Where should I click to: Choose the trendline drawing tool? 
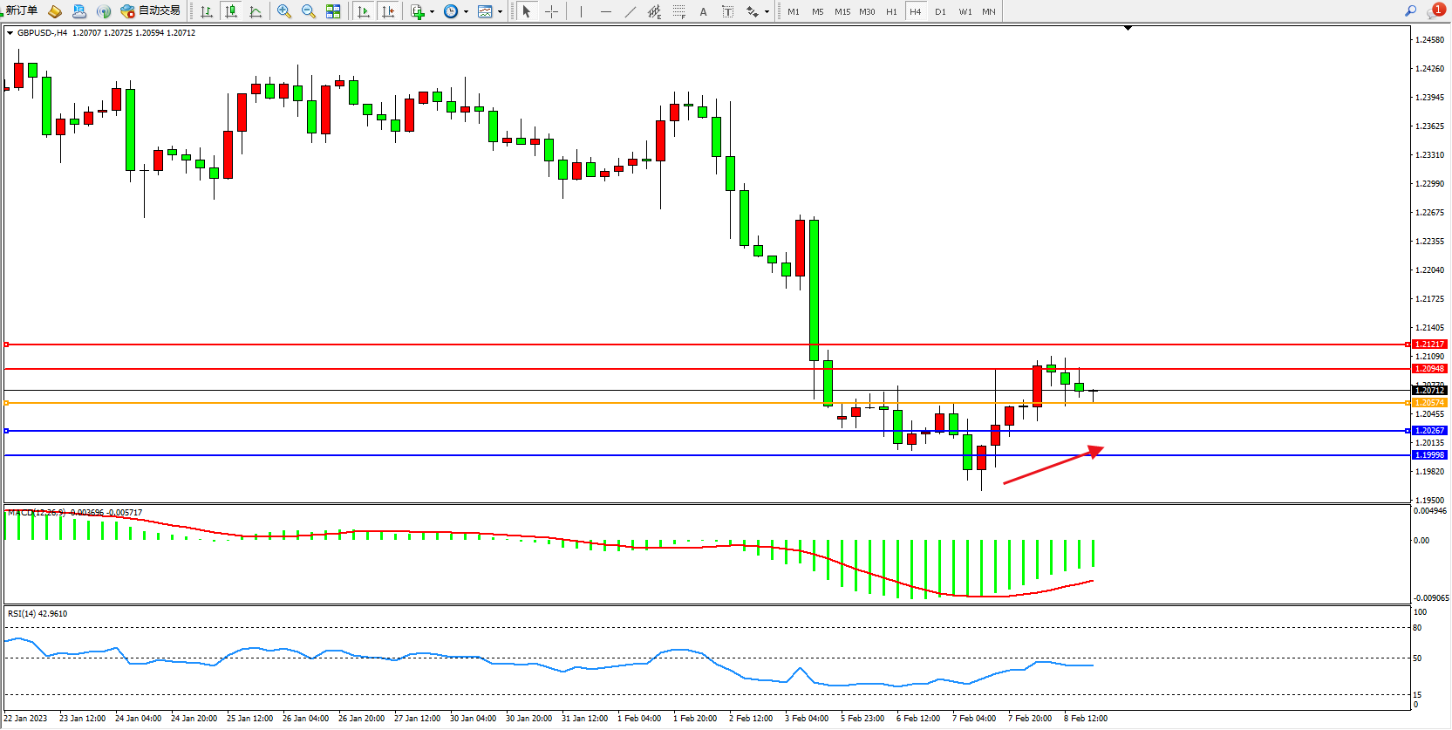pos(630,11)
